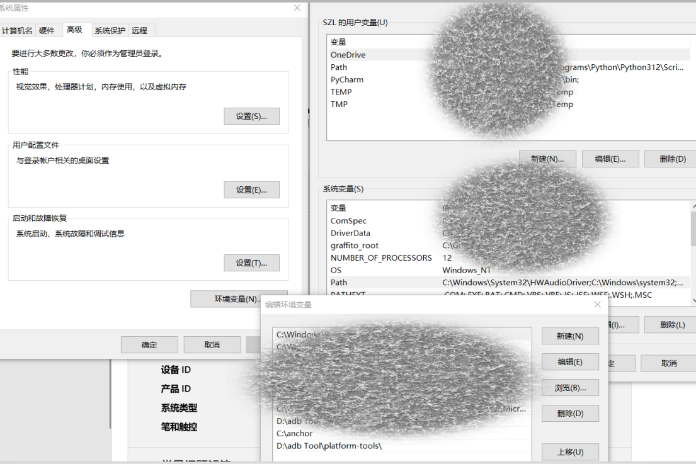
Task: Click 新建(N)... below user variables list
Action: (548, 159)
